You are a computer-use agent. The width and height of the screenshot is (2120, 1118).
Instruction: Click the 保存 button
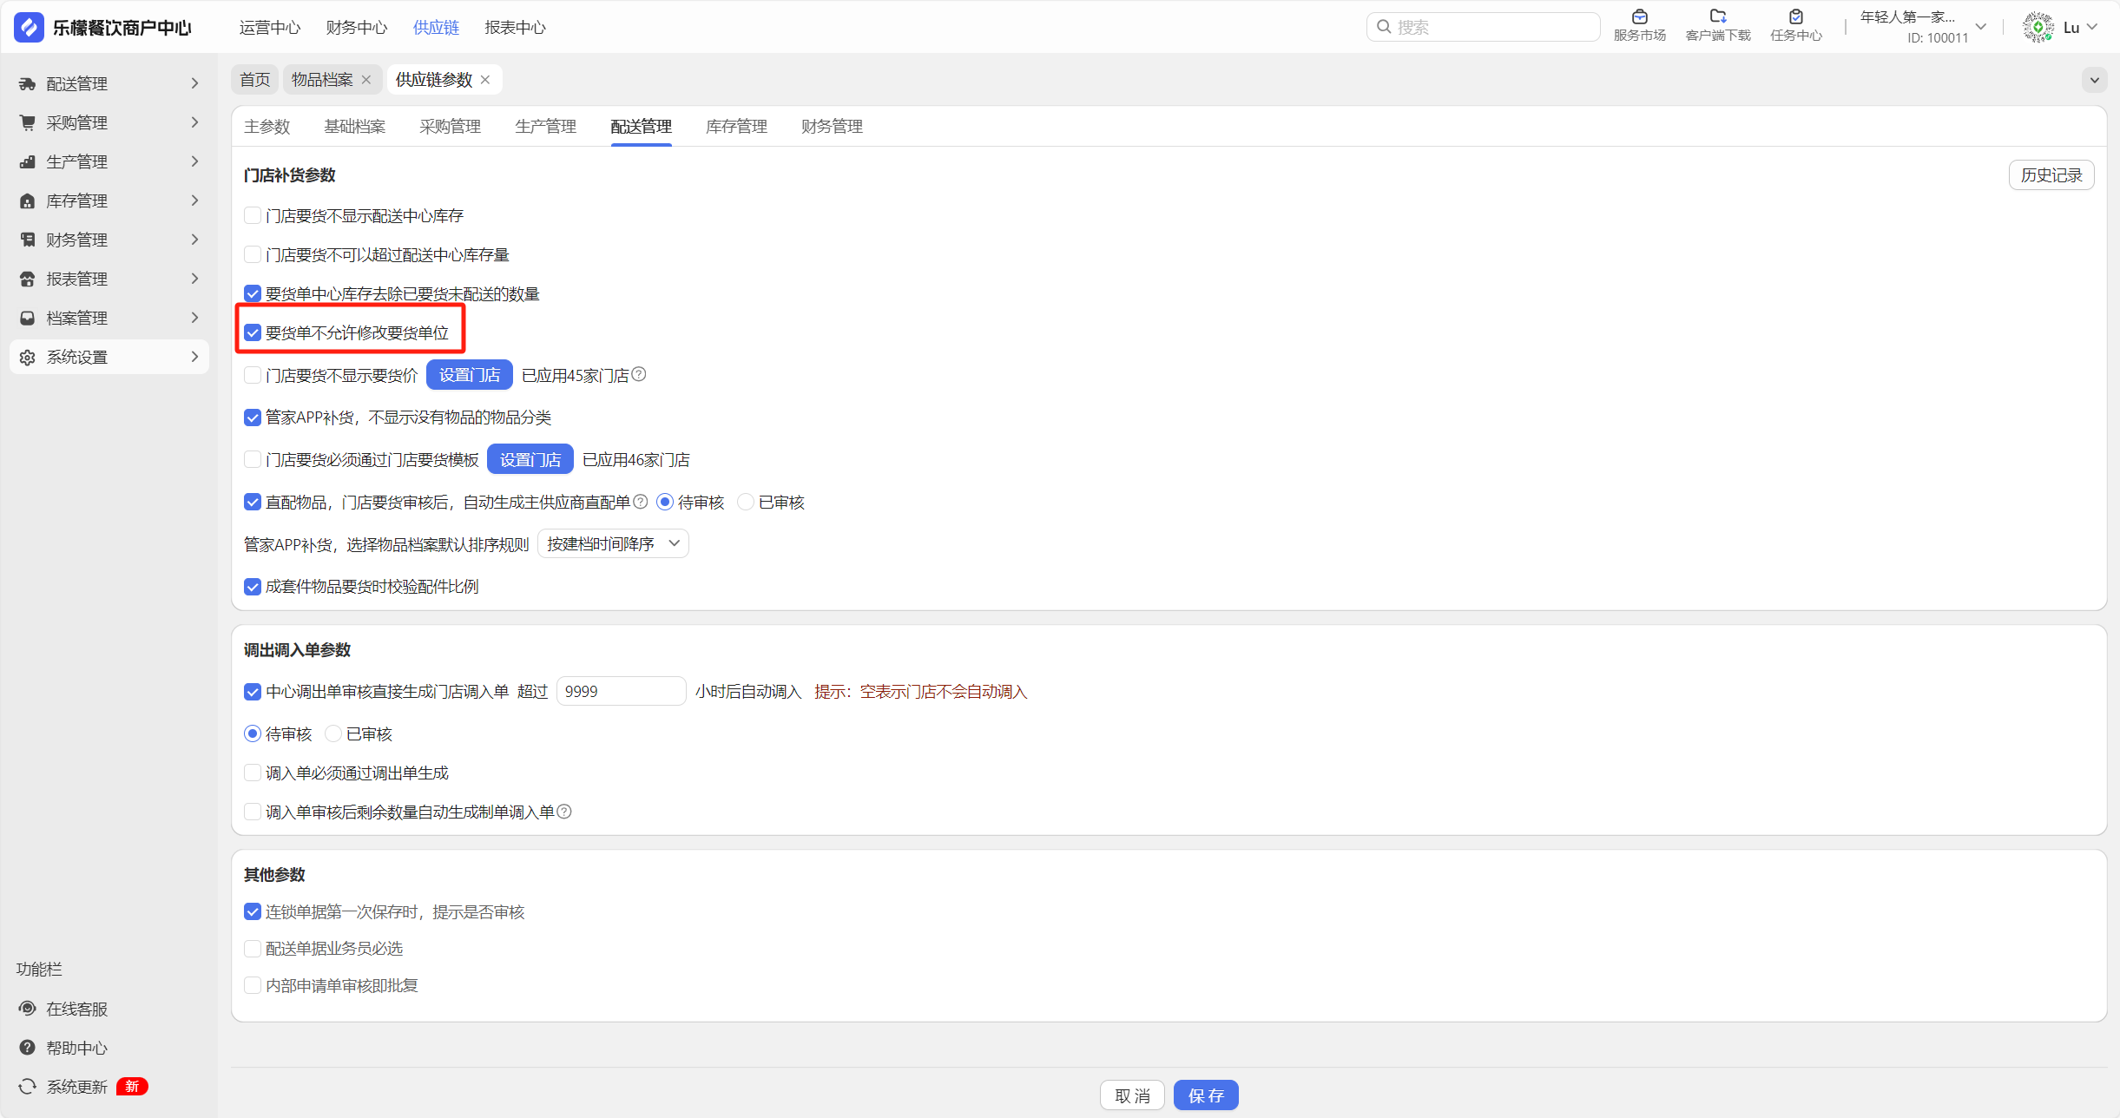[x=1206, y=1095]
